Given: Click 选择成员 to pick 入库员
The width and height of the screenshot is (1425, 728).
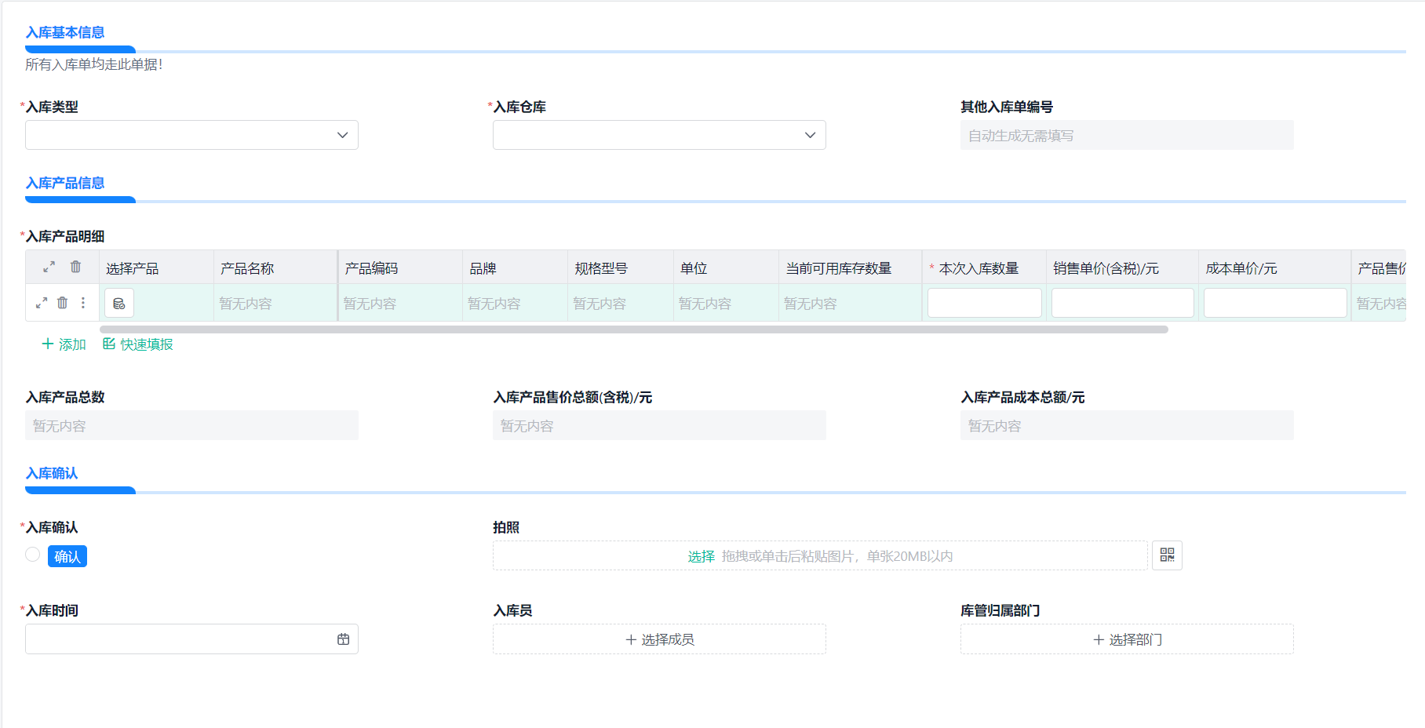Looking at the screenshot, I should pyautogui.click(x=659, y=639).
